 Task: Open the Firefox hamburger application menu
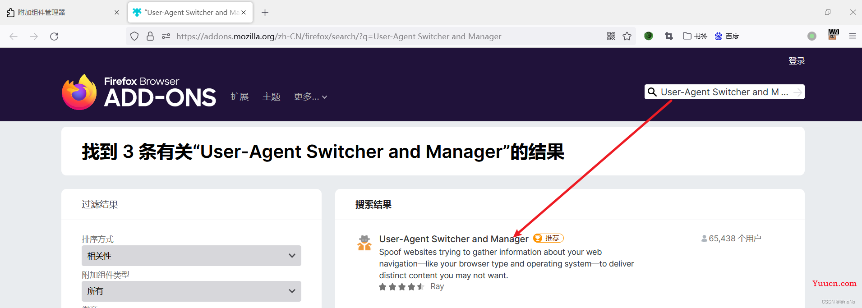853,36
